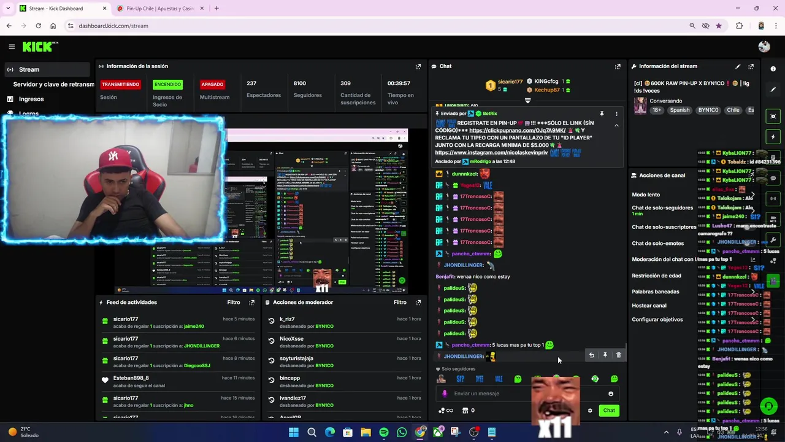
Task: Click the Chile stream tag
Action: coord(733,110)
